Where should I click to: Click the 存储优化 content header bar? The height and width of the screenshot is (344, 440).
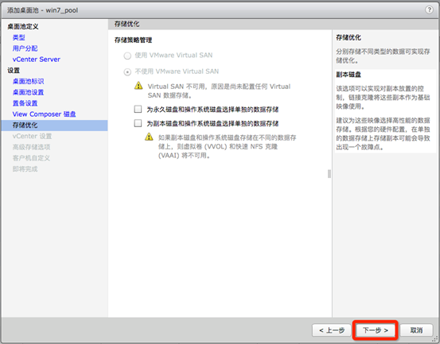[220, 24]
